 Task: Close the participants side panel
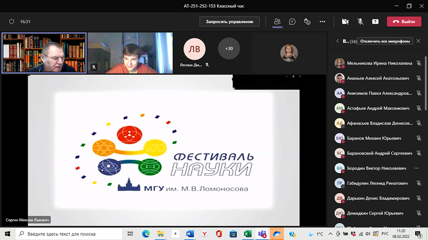418,41
